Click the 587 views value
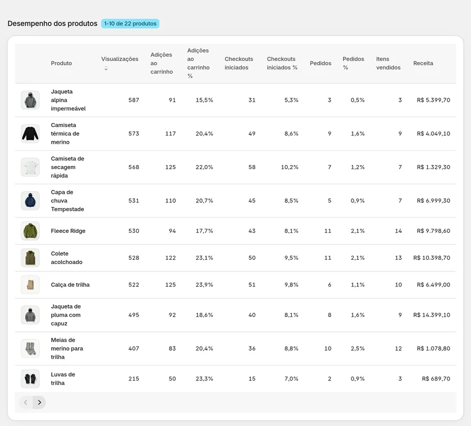The width and height of the screenshot is (471, 426). tap(134, 100)
